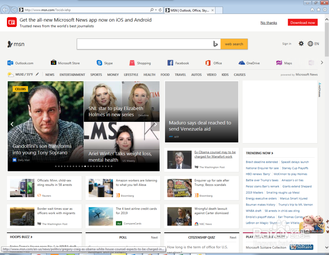329x255 pixels.
Task: Open the SPORTS menu
Action: [96, 75]
